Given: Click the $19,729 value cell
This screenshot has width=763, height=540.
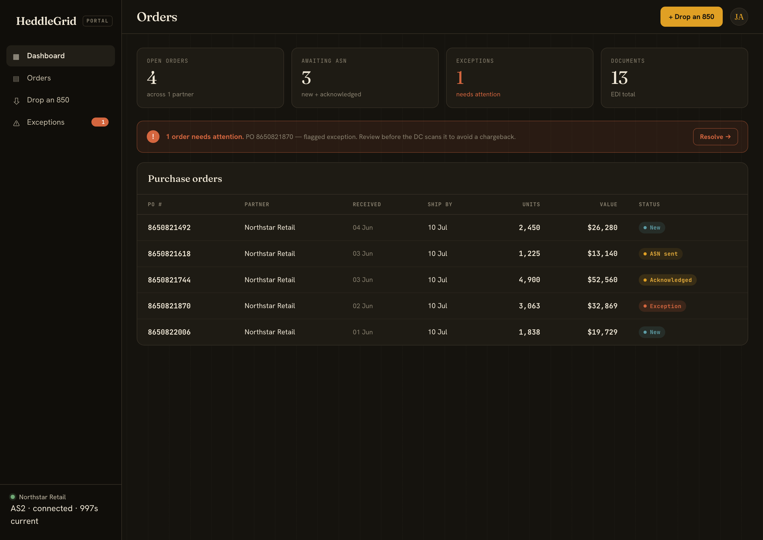Looking at the screenshot, I should click(x=602, y=332).
